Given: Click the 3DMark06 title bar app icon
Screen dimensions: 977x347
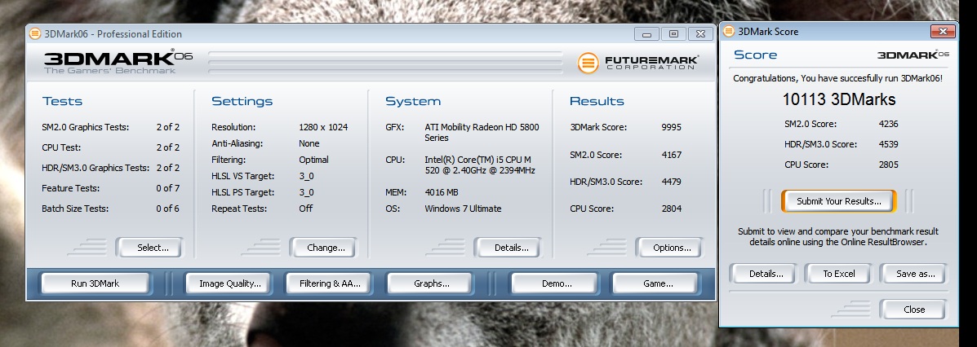Looking at the screenshot, I should (36, 33).
